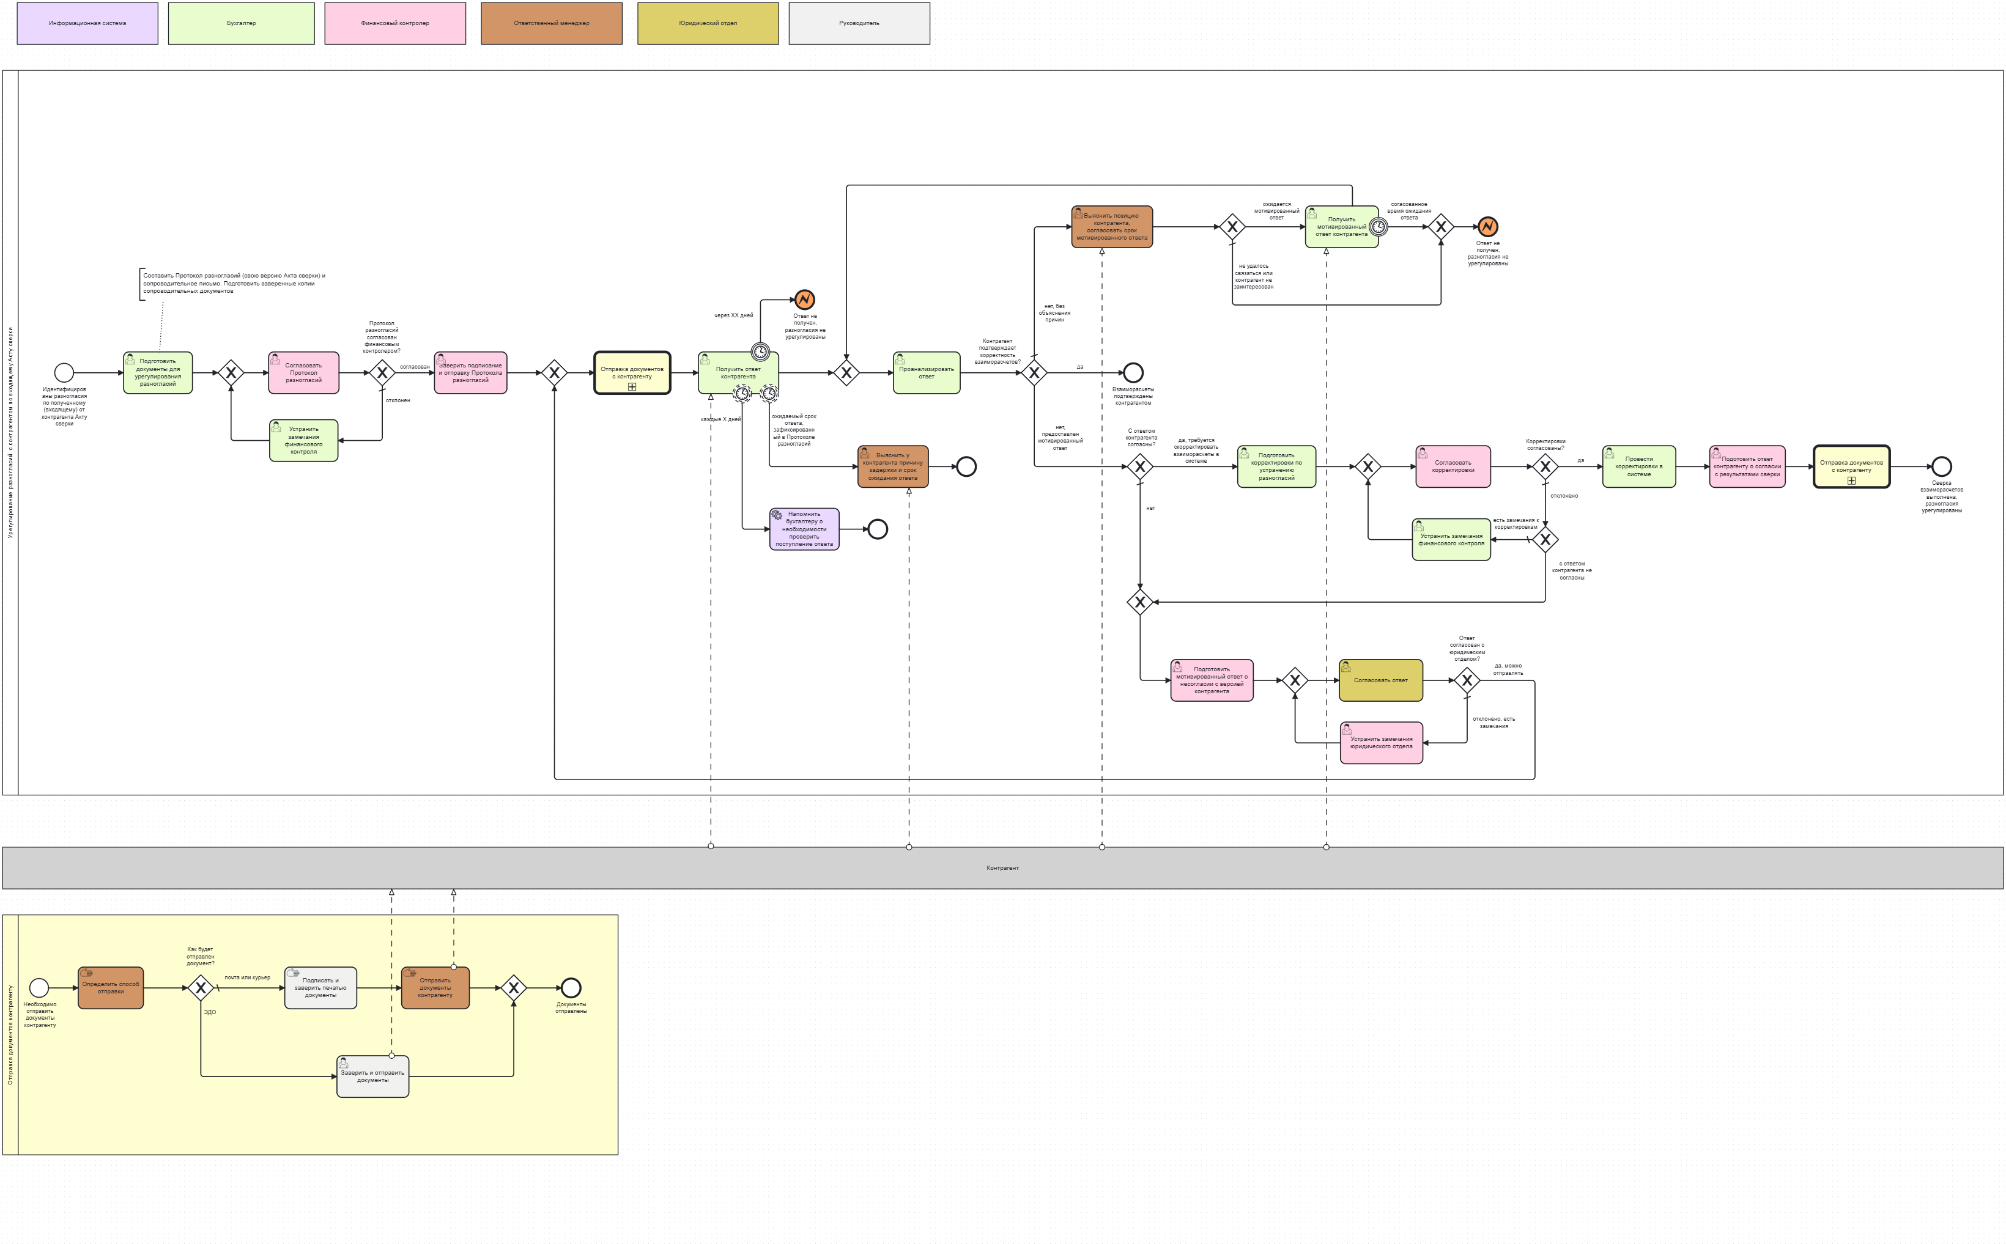Click the 'Определить способ отправки' task
Screen dimensions: 2006x1244
click(x=110, y=987)
